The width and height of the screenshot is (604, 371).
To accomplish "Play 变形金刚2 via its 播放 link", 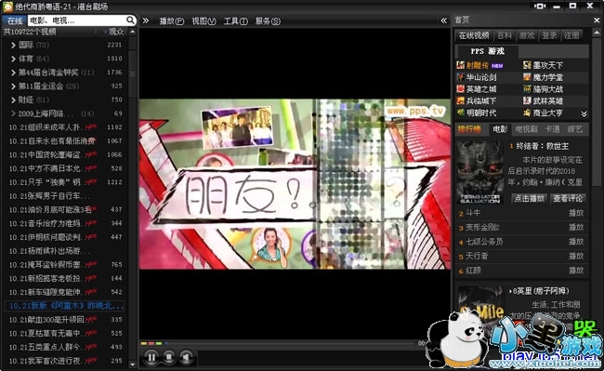I will point(576,227).
